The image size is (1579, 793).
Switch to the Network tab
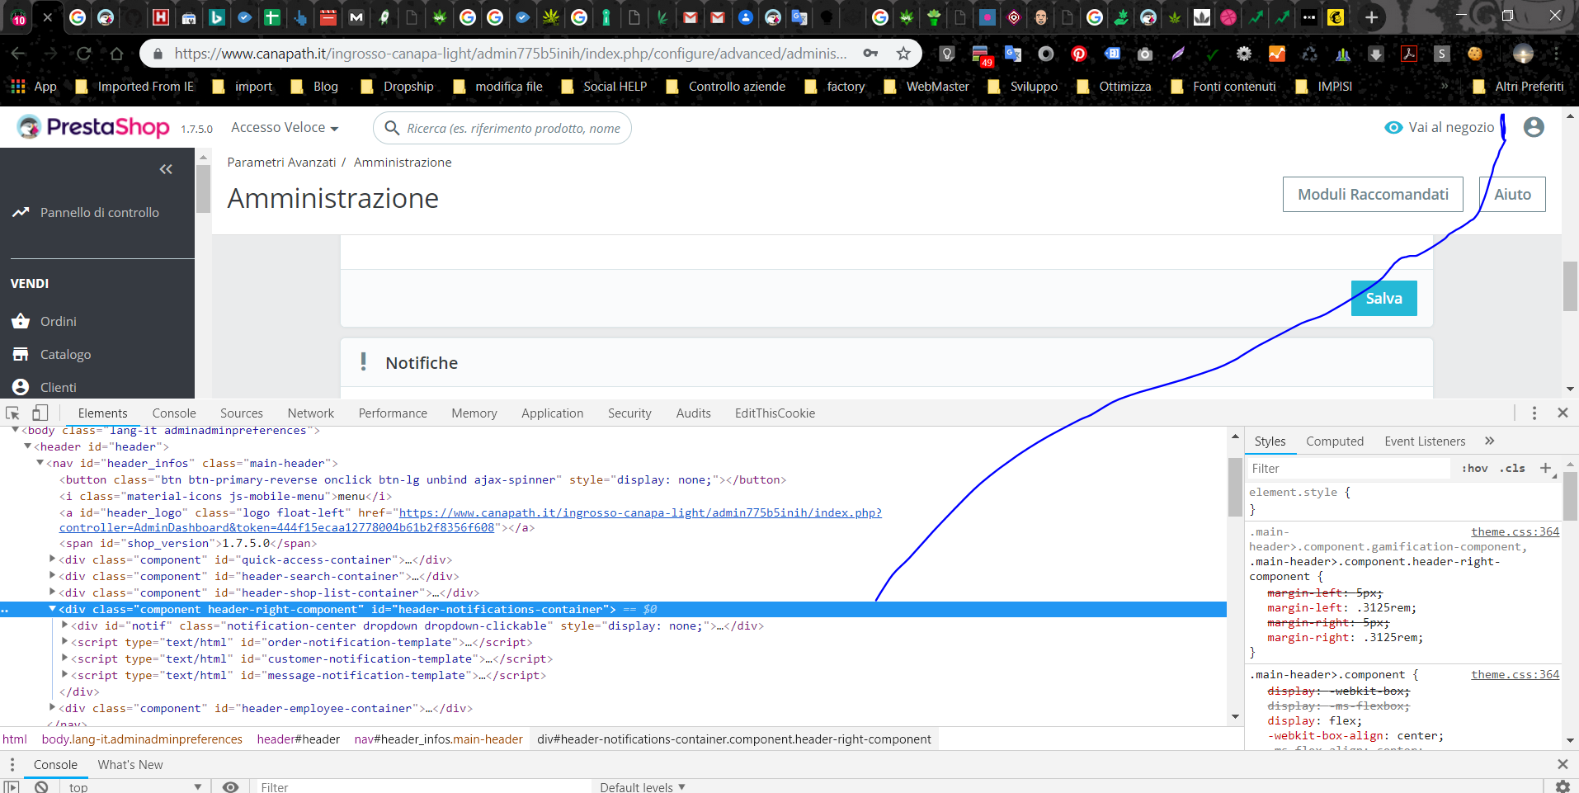click(x=311, y=413)
